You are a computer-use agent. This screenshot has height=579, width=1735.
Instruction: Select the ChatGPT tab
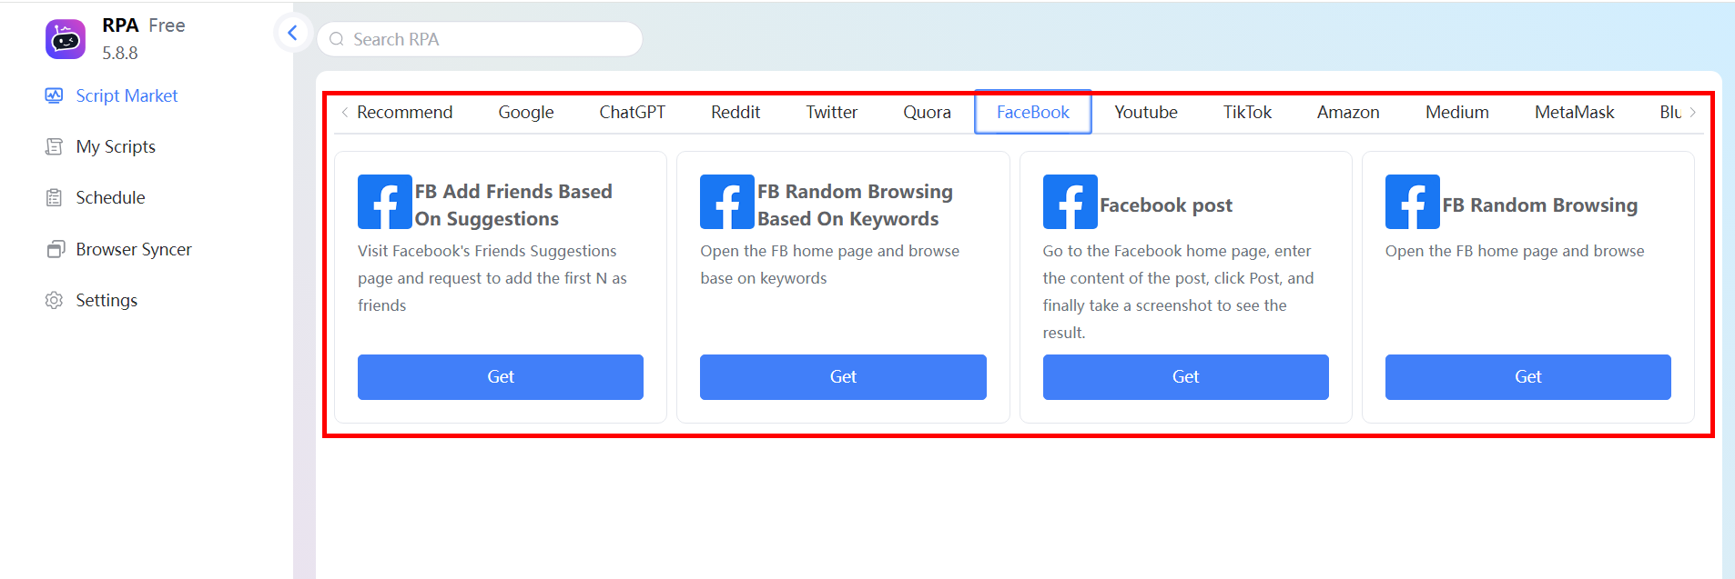click(x=632, y=112)
